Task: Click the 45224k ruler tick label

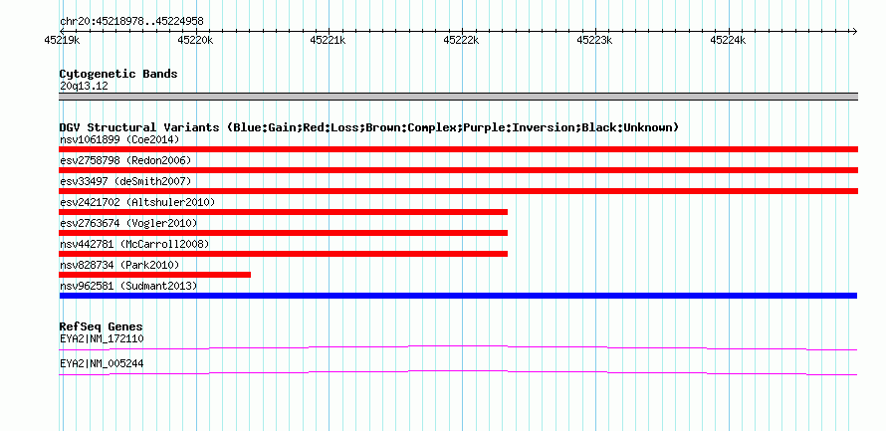Action: coord(728,40)
